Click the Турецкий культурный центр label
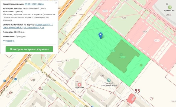 [109, 84]
